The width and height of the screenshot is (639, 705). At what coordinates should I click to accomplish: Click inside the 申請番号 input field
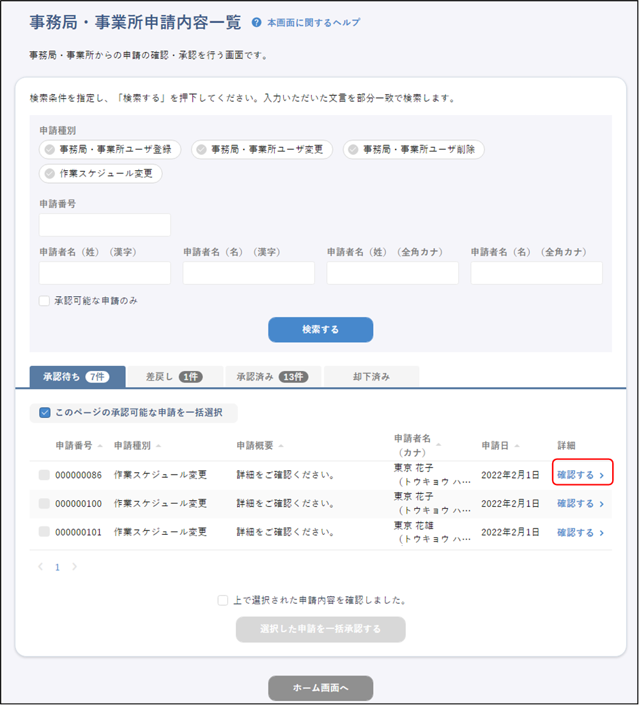click(104, 225)
